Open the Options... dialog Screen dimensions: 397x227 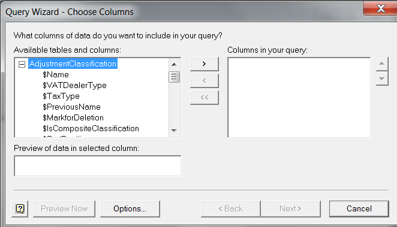click(130, 209)
